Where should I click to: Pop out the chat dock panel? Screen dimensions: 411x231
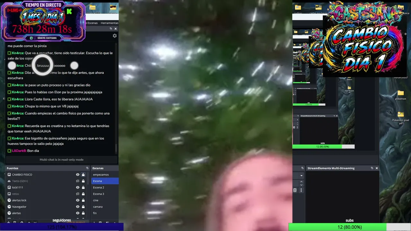(111, 29)
